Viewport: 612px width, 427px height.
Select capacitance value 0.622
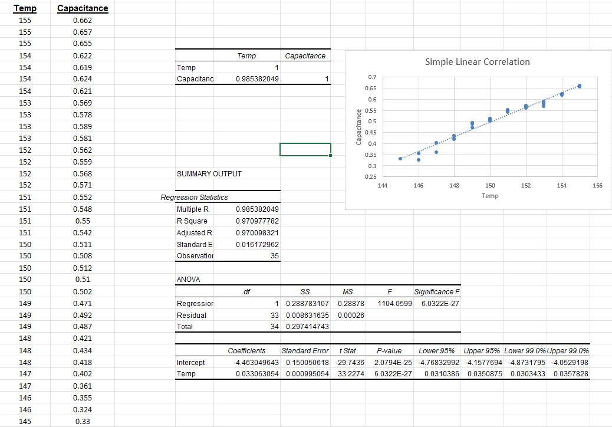(83, 56)
